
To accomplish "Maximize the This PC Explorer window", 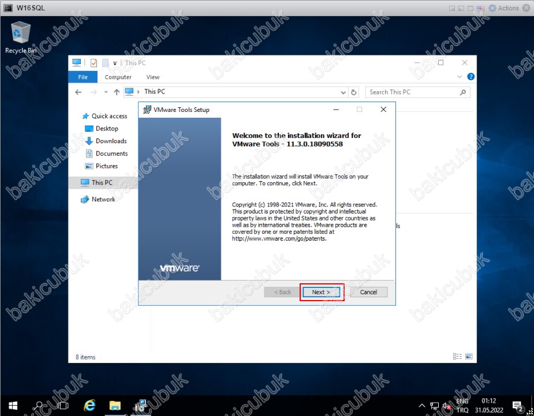I will [x=440, y=63].
